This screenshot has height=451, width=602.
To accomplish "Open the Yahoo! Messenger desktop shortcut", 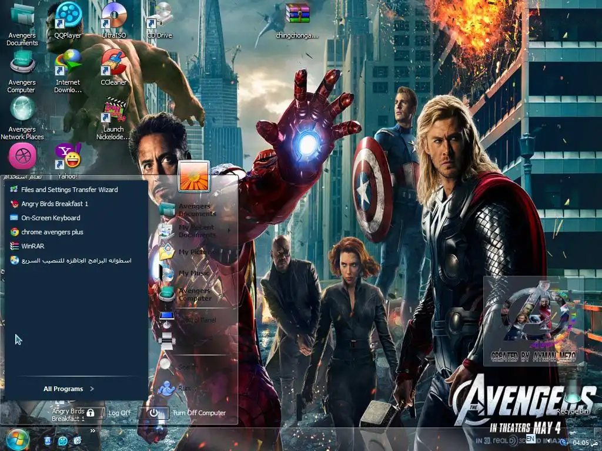I will pyautogui.click(x=68, y=161).
